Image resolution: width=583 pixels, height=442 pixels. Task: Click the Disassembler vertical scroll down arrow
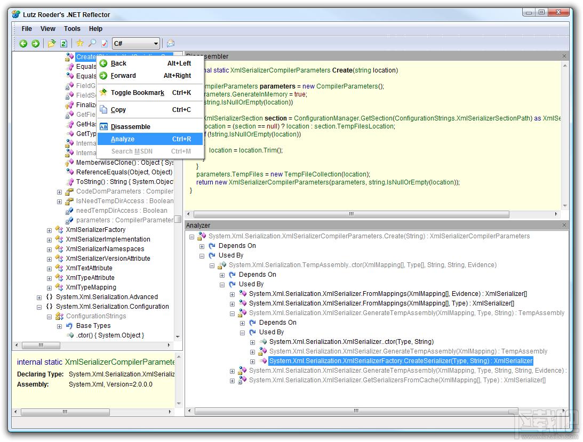[x=565, y=206]
